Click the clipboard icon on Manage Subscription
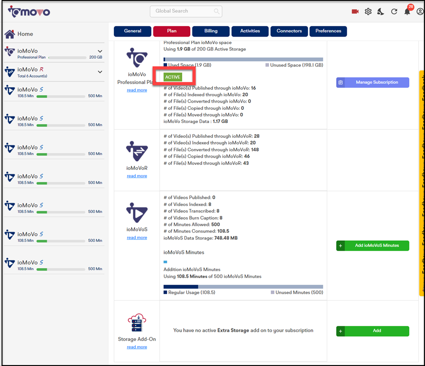Screen dimensions: 425x366 tap(340, 82)
